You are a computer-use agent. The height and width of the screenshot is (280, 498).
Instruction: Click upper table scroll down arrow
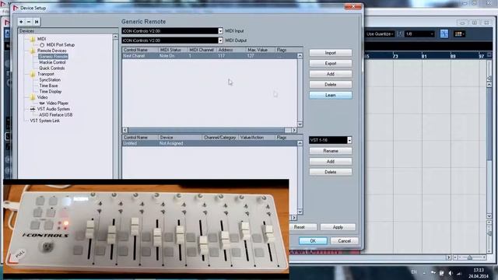(300, 124)
